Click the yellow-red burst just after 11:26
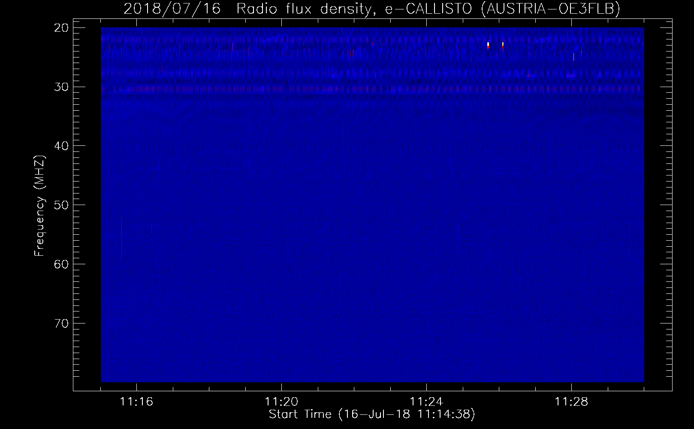Viewport: 694px width, 429px height. [503, 45]
